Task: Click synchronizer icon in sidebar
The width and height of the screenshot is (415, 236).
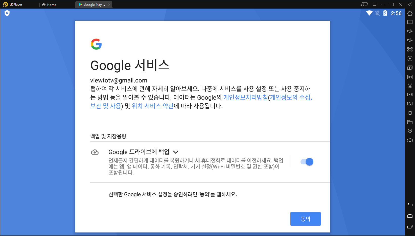Action: 410,104
